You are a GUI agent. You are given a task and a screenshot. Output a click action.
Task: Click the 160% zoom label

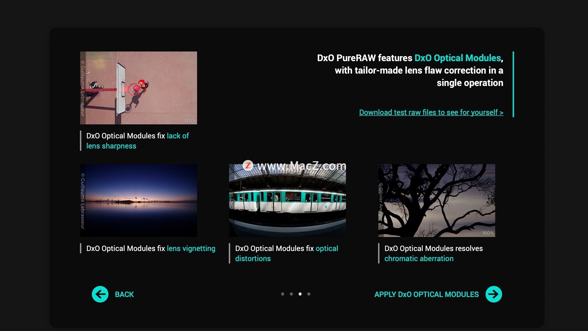click(x=488, y=233)
